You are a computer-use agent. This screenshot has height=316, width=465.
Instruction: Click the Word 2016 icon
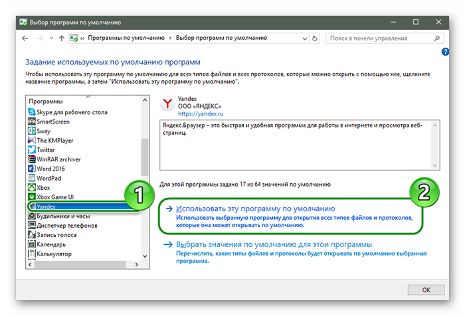(31, 169)
